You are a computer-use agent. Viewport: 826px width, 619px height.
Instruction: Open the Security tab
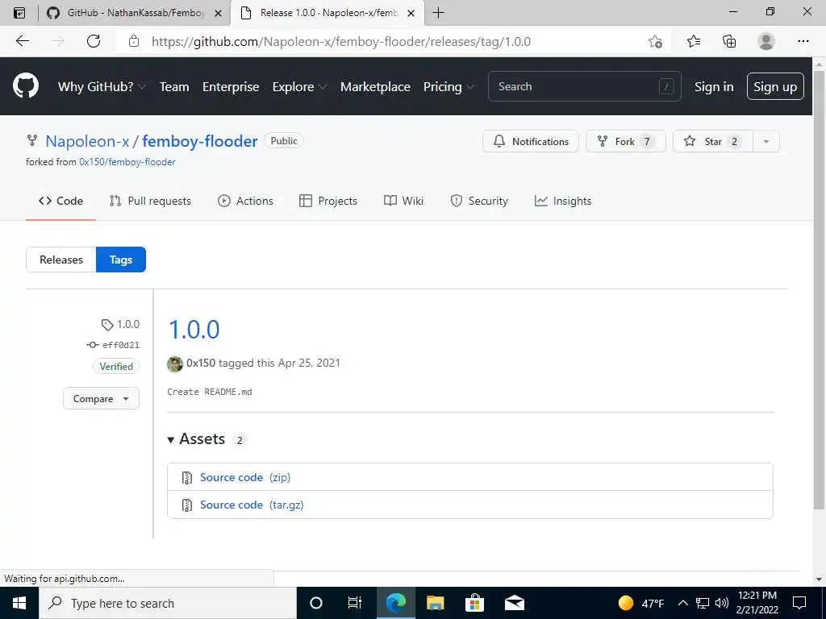point(479,201)
